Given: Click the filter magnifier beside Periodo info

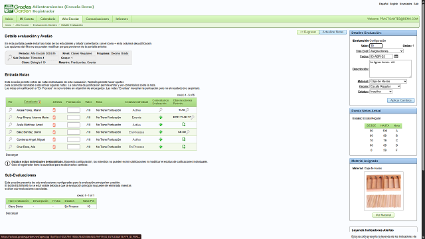Looking at the screenshot, I should click(x=10, y=58).
